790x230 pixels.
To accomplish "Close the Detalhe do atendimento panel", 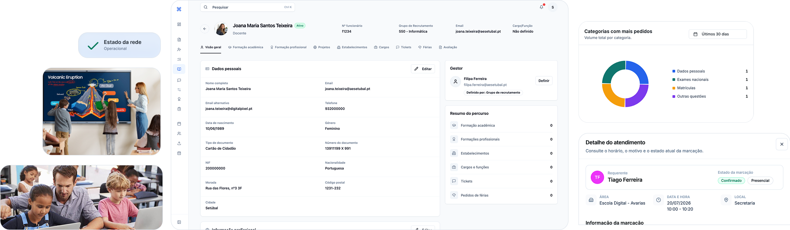I will point(782,144).
